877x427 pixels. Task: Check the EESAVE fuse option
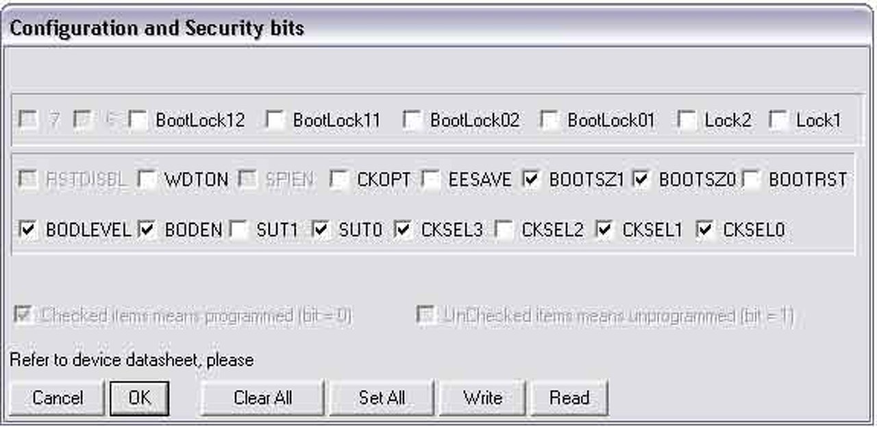point(430,180)
